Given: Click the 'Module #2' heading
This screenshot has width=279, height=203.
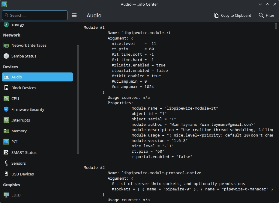Looking at the screenshot, I should [x=94, y=167].
